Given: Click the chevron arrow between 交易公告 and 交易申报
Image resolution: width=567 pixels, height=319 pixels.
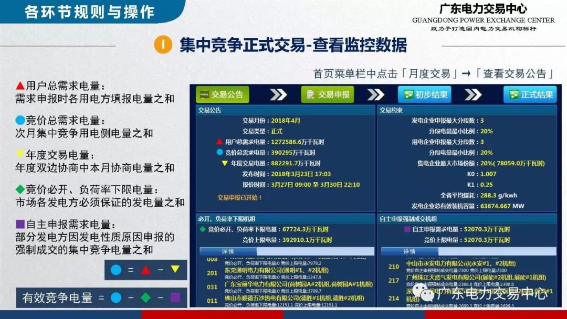Looking at the screenshot, I should [x=278, y=94].
